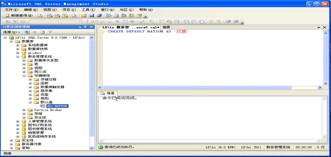Click the Decrease Indent icon
The image size is (331, 157).
tap(229, 22)
